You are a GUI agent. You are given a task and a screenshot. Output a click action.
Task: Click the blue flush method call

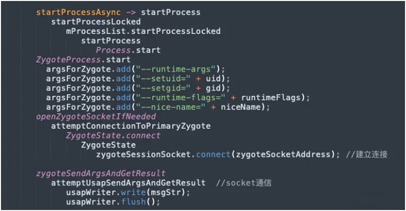133,202
